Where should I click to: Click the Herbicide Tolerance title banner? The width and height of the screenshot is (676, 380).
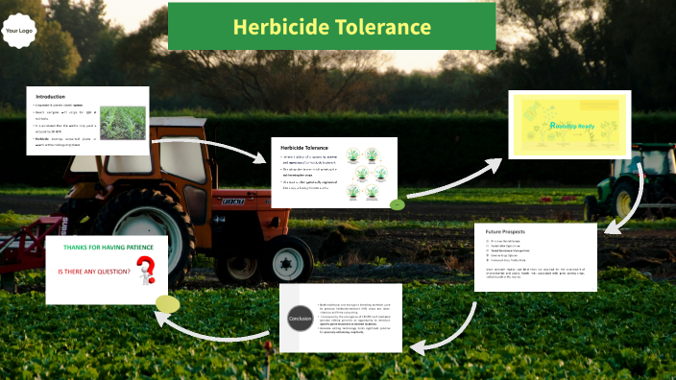[331, 26]
